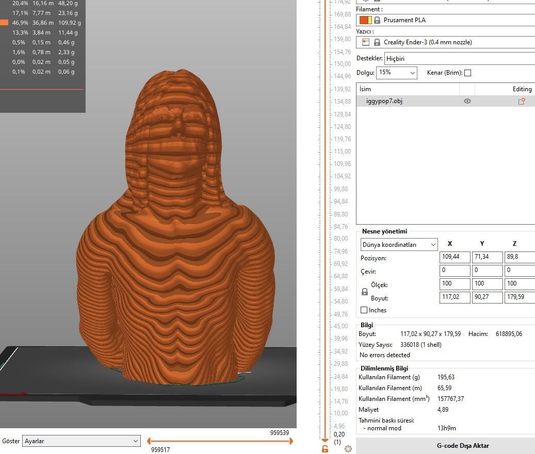The image size is (535, 454).
Task: Click the estimated print time 13h9m value
Action: pyautogui.click(x=447, y=428)
